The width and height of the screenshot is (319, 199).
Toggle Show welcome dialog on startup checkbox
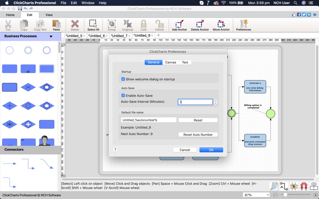(x=123, y=79)
